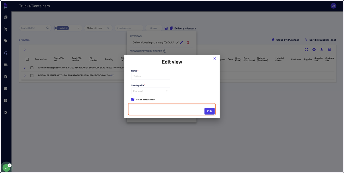The image size is (344, 173).
Task: Open the Sharing with Everybody dropdown
Action: [x=150, y=91]
